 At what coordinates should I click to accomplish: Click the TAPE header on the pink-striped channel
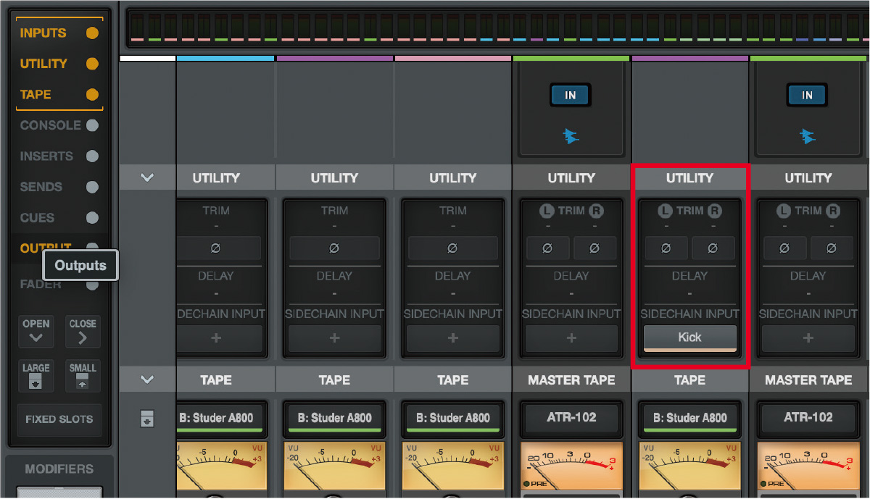click(x=452, y=380)
